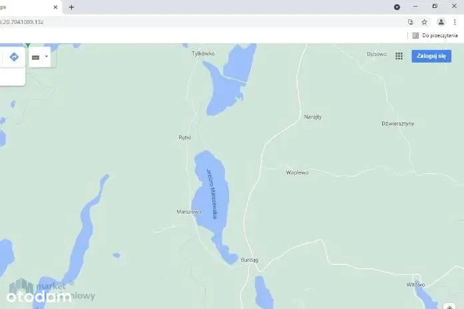Close the current Google Maps tab
Image resolution: width=464 pixels, height=309 pixels.
point(56,7)
